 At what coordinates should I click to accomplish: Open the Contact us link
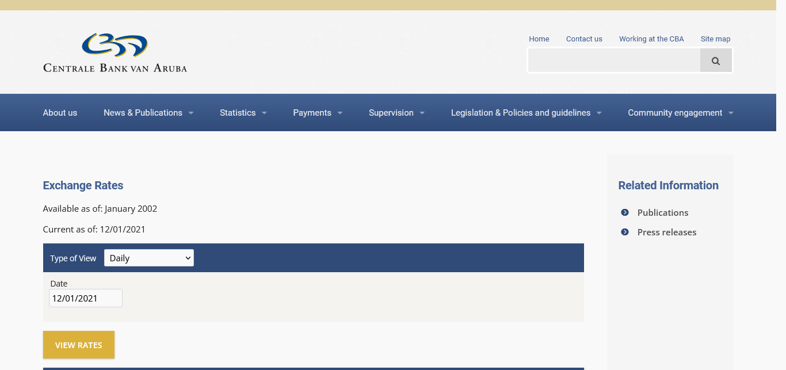point(584,39)
